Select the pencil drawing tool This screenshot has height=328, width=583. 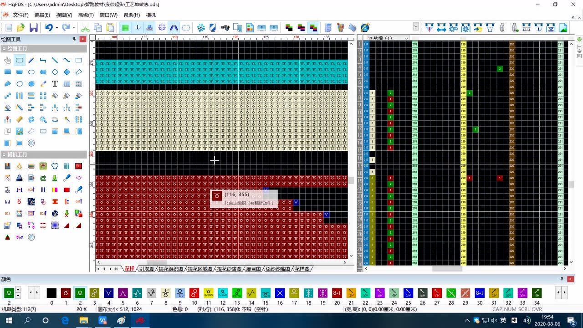pyautogui.click(x=31, y=60)
